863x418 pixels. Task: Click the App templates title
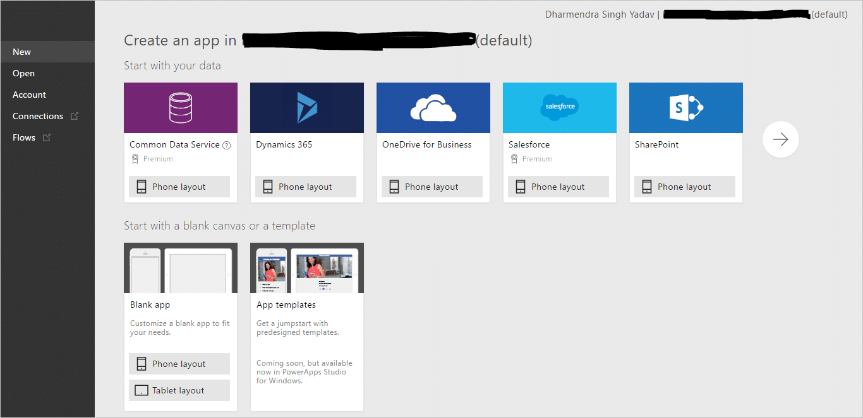[286, 305]
